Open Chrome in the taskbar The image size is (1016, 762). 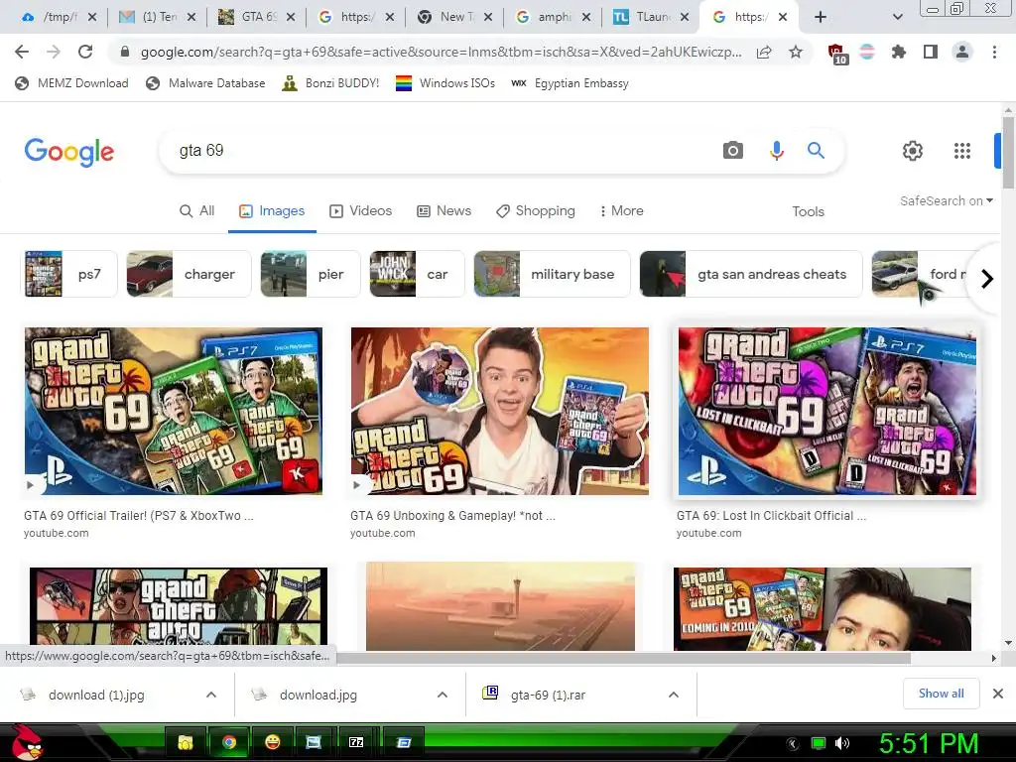229,742
